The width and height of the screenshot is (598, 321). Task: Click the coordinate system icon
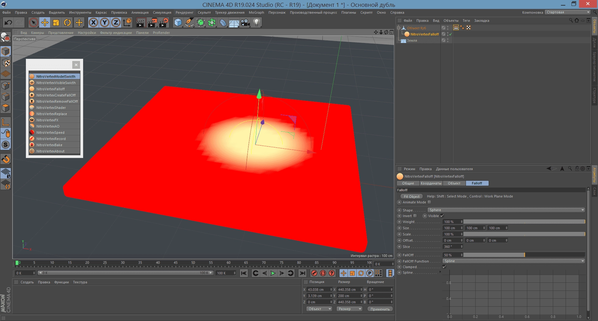click(x=127, y=22)
